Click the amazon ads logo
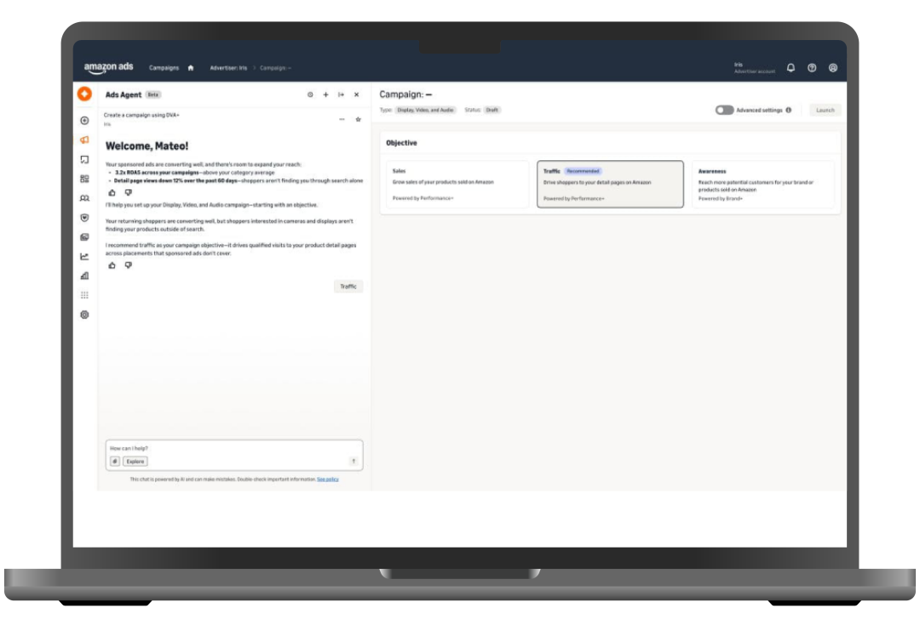The height and width of the screenshot is (631, 920). tap(108, 67)
